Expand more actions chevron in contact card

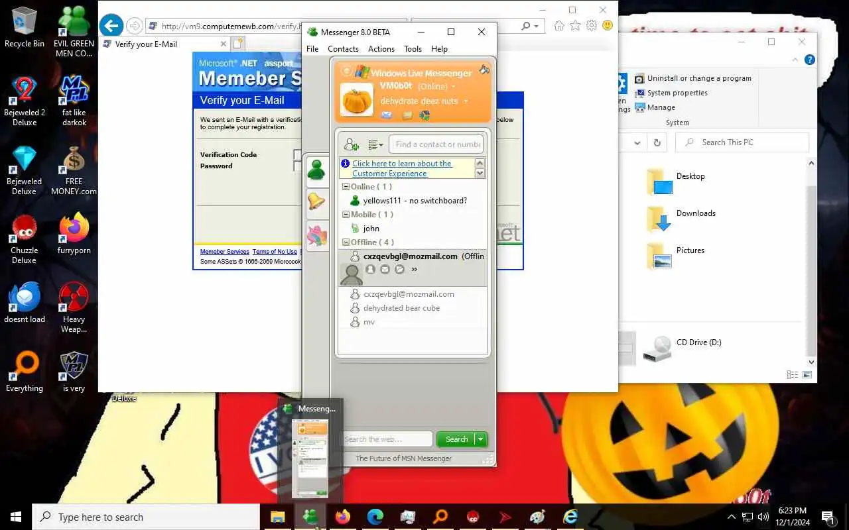(x=415, y=270)
